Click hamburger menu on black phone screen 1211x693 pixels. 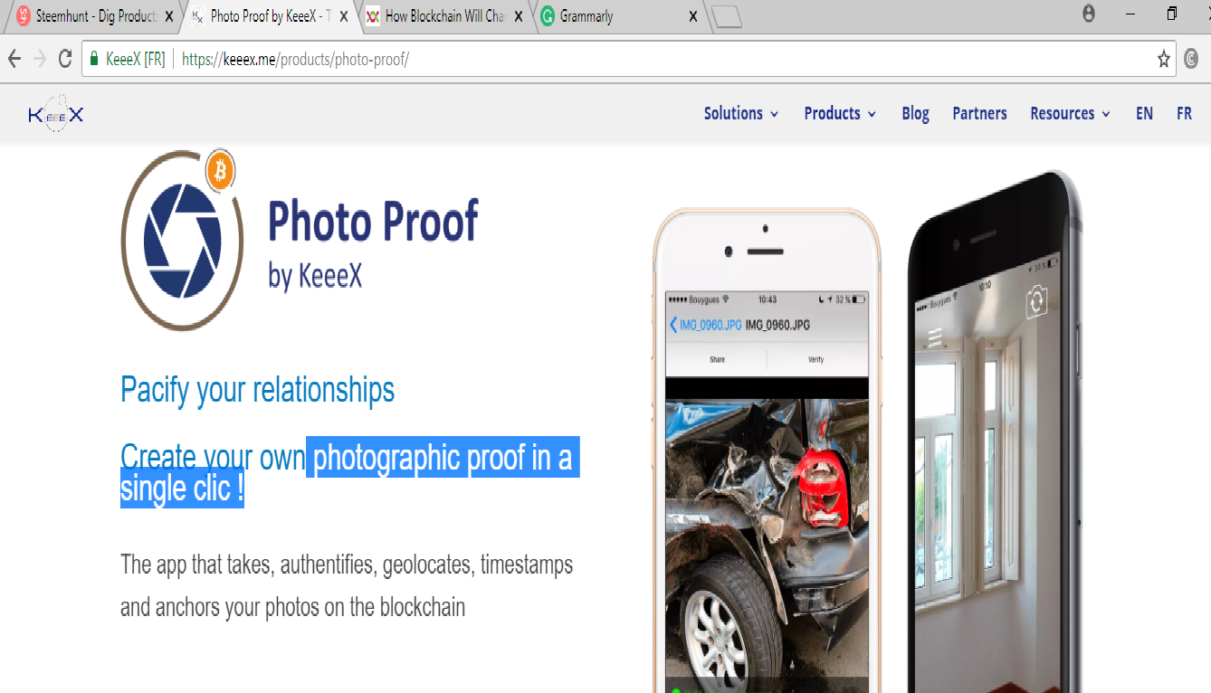935,338
